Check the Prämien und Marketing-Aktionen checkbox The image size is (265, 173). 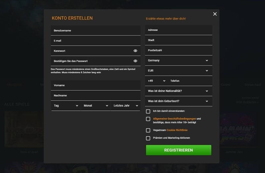click(x=148, y=138)
